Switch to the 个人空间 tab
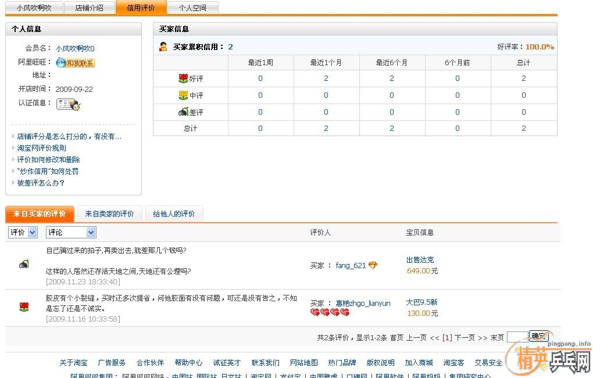 pyautogui.click(x=193, y=8)
